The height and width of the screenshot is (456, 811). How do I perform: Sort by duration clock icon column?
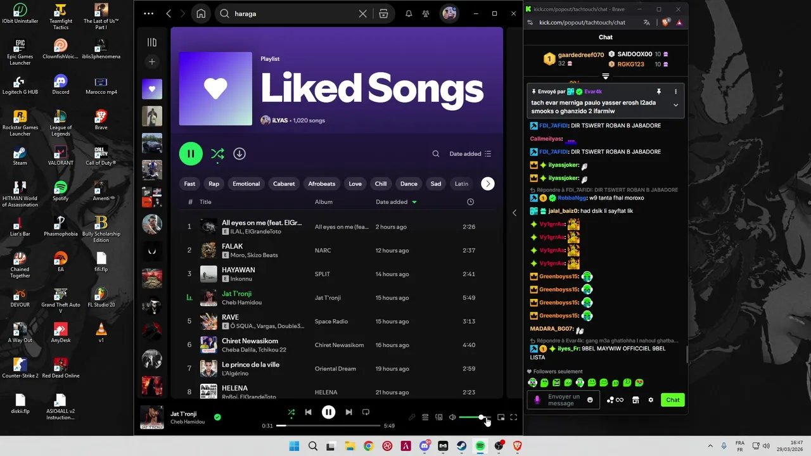tap(470, 202)
